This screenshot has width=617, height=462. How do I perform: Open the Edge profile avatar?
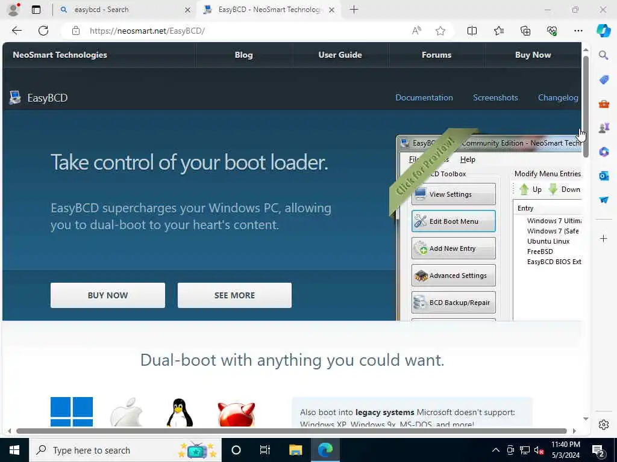pyautogui.click(x=14, y=10)
